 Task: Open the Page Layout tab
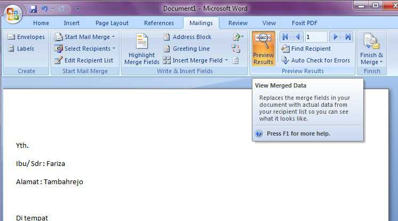point(112,23)
